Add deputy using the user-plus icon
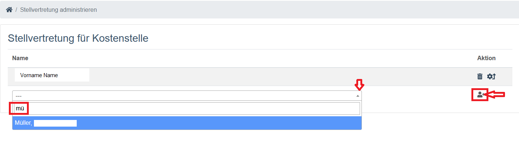519x141 pixels. coord(480,95)
